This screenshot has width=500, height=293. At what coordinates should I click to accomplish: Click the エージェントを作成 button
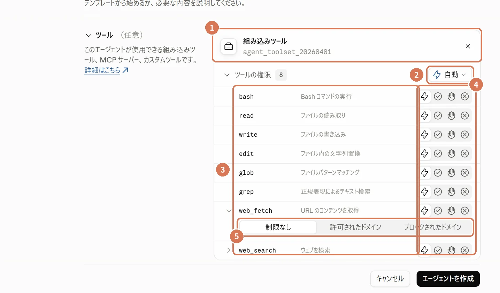click(x=448, y=279)
